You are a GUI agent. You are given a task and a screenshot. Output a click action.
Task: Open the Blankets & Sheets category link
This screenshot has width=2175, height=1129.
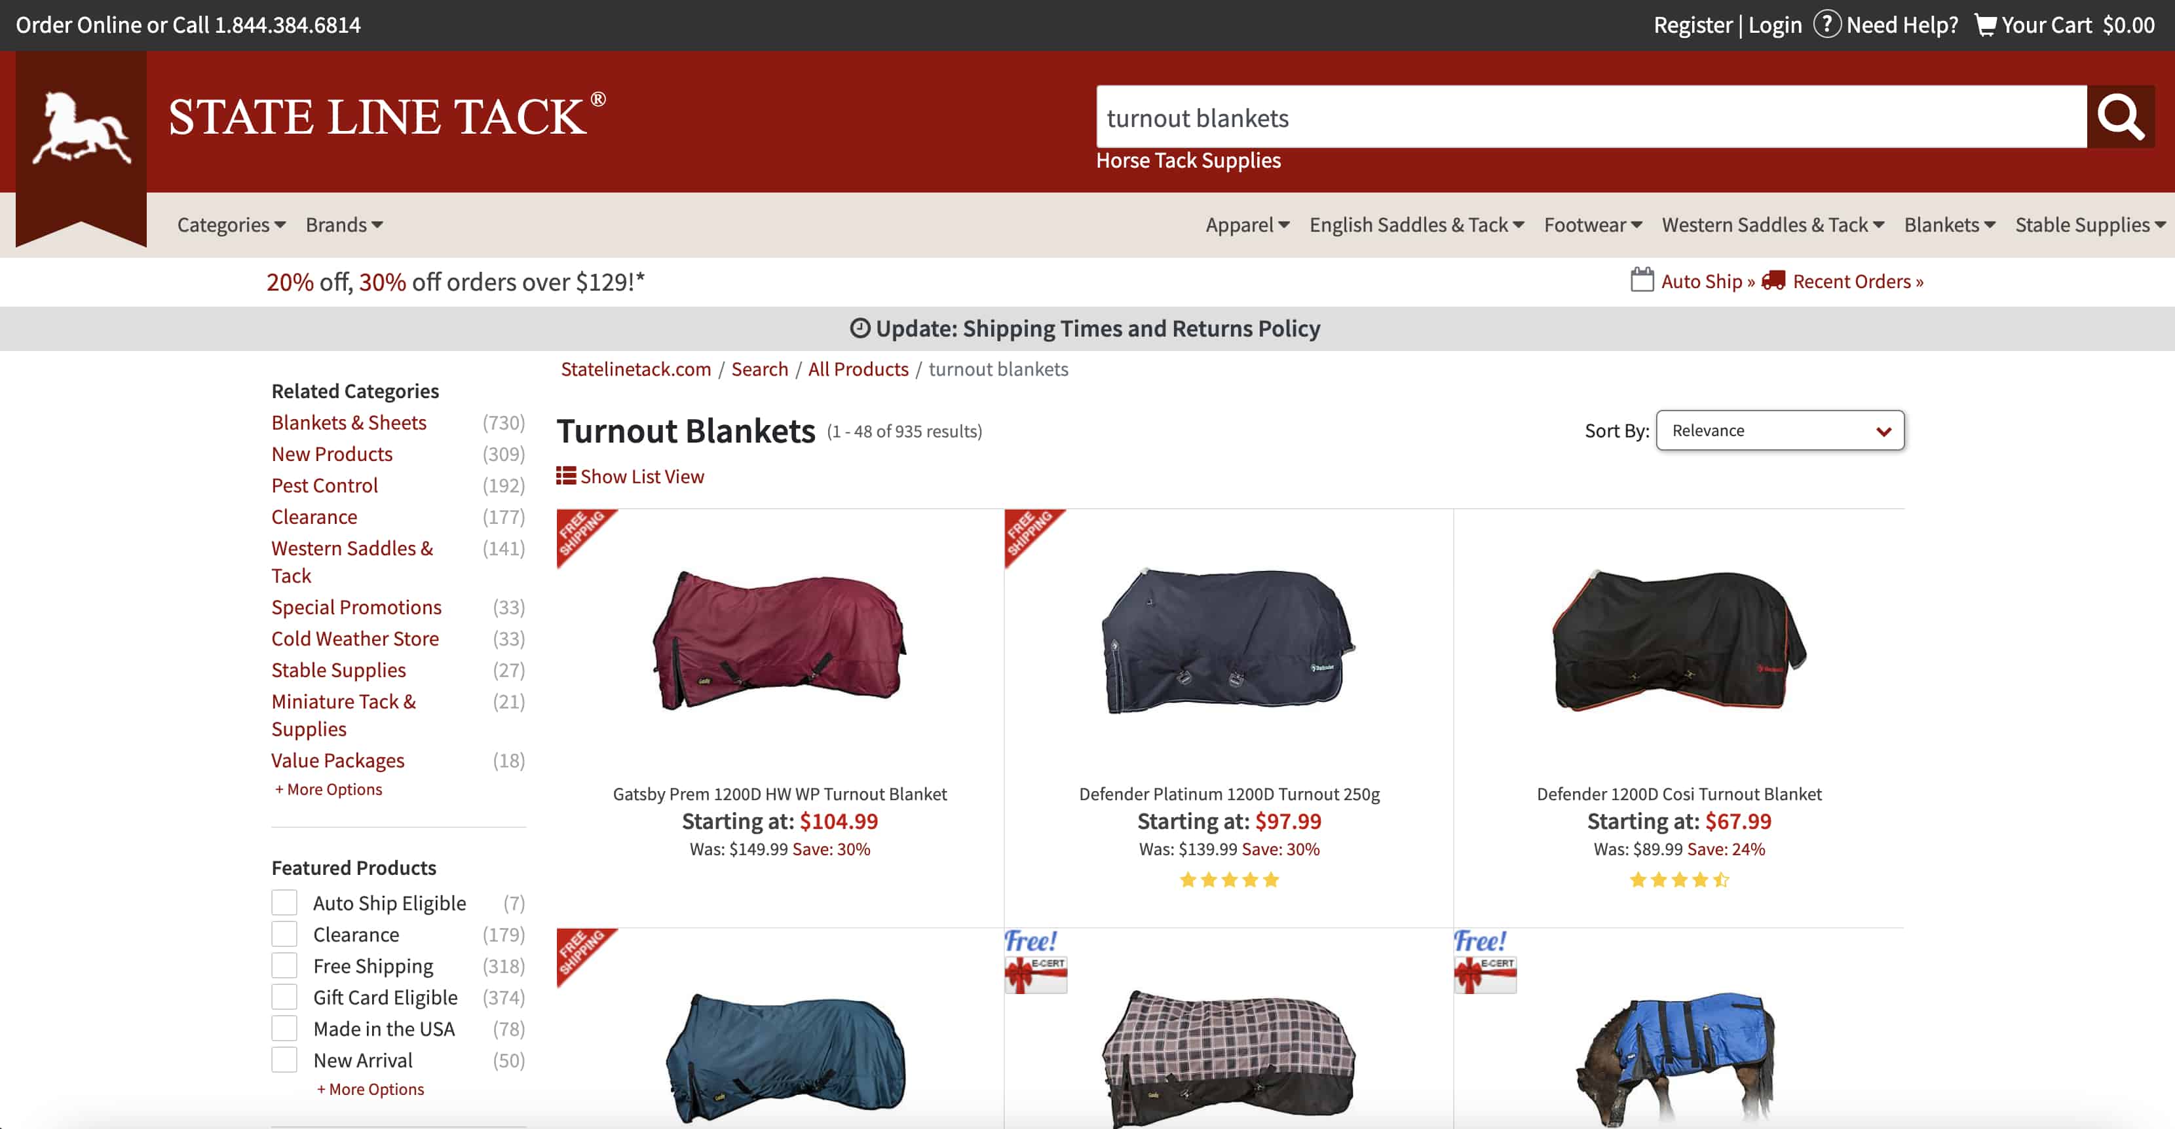(349, 423)
